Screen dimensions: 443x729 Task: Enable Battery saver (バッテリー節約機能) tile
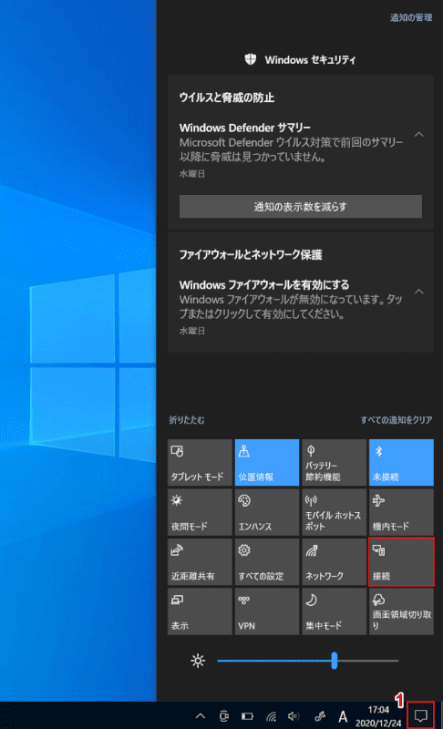[x=335, y=463]
